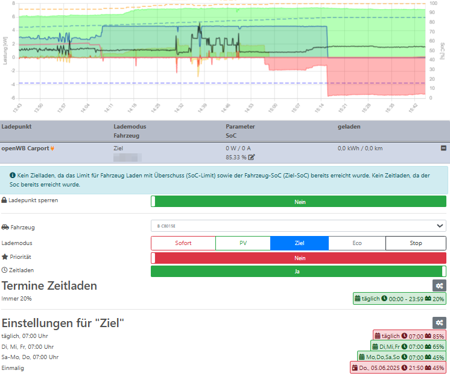Click the täglich 00:00 - 23:59 20% schedule badge
This screenshot has width=450, height=376.
point(399,299)
